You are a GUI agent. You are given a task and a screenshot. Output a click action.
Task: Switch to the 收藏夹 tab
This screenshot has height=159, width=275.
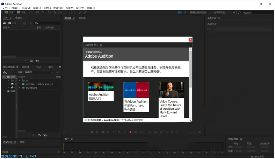[19, 18]
